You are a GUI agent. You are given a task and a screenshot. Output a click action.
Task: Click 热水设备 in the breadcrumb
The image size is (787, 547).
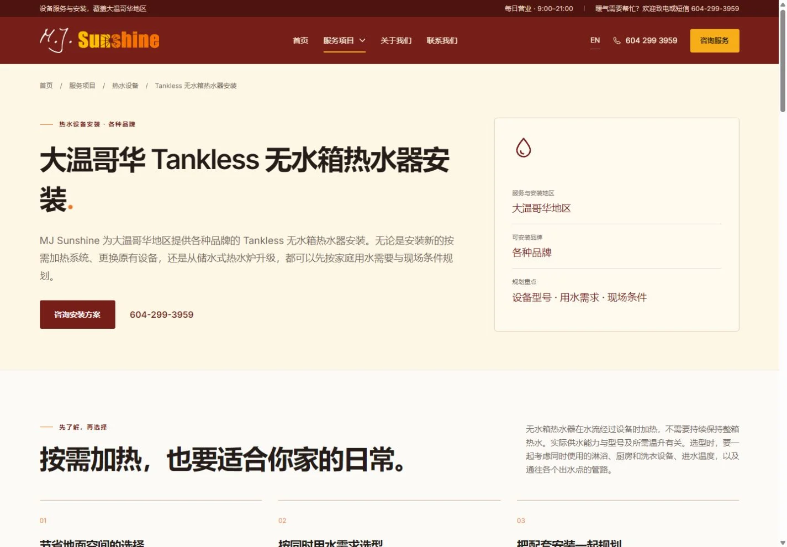[x=125, y=86]
